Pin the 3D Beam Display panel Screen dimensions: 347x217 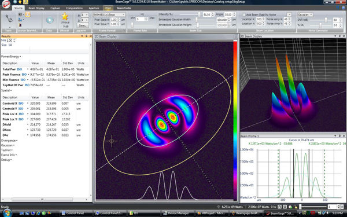(339, 36)
